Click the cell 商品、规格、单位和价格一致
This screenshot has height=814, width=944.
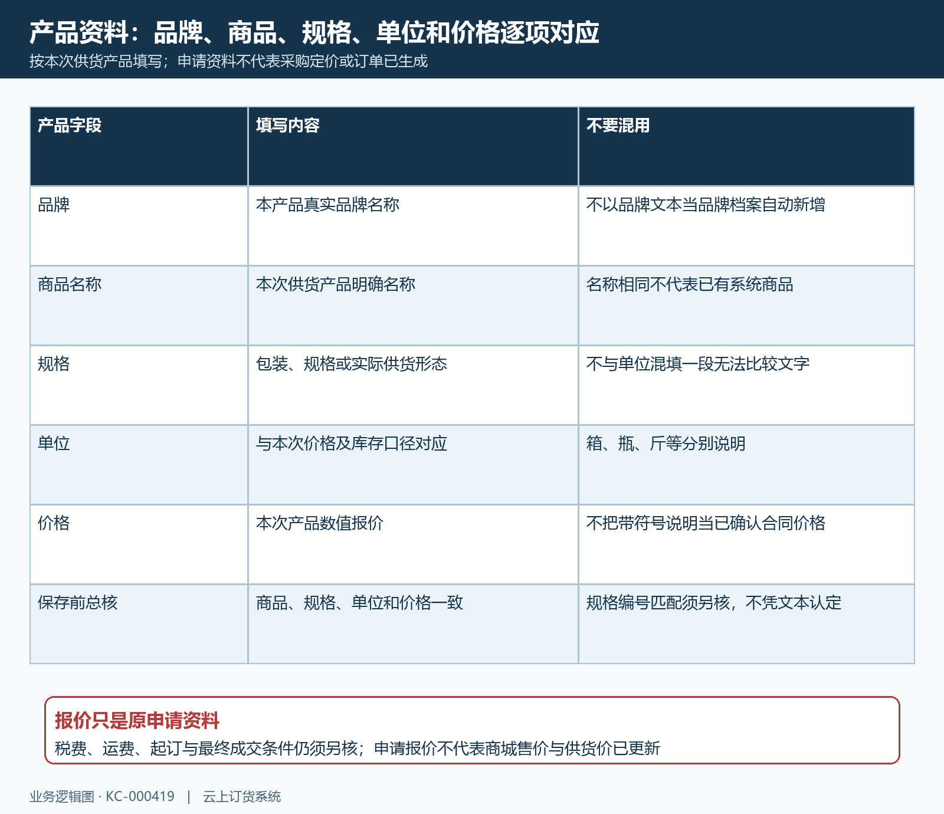[413, 624]
